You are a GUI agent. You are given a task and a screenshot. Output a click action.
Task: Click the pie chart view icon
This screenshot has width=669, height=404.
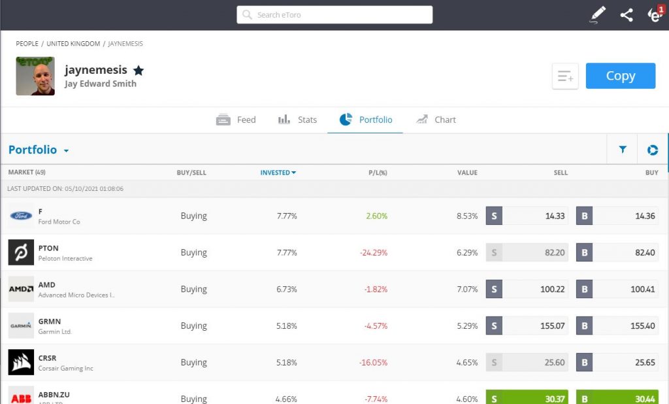tap(653, 150)
